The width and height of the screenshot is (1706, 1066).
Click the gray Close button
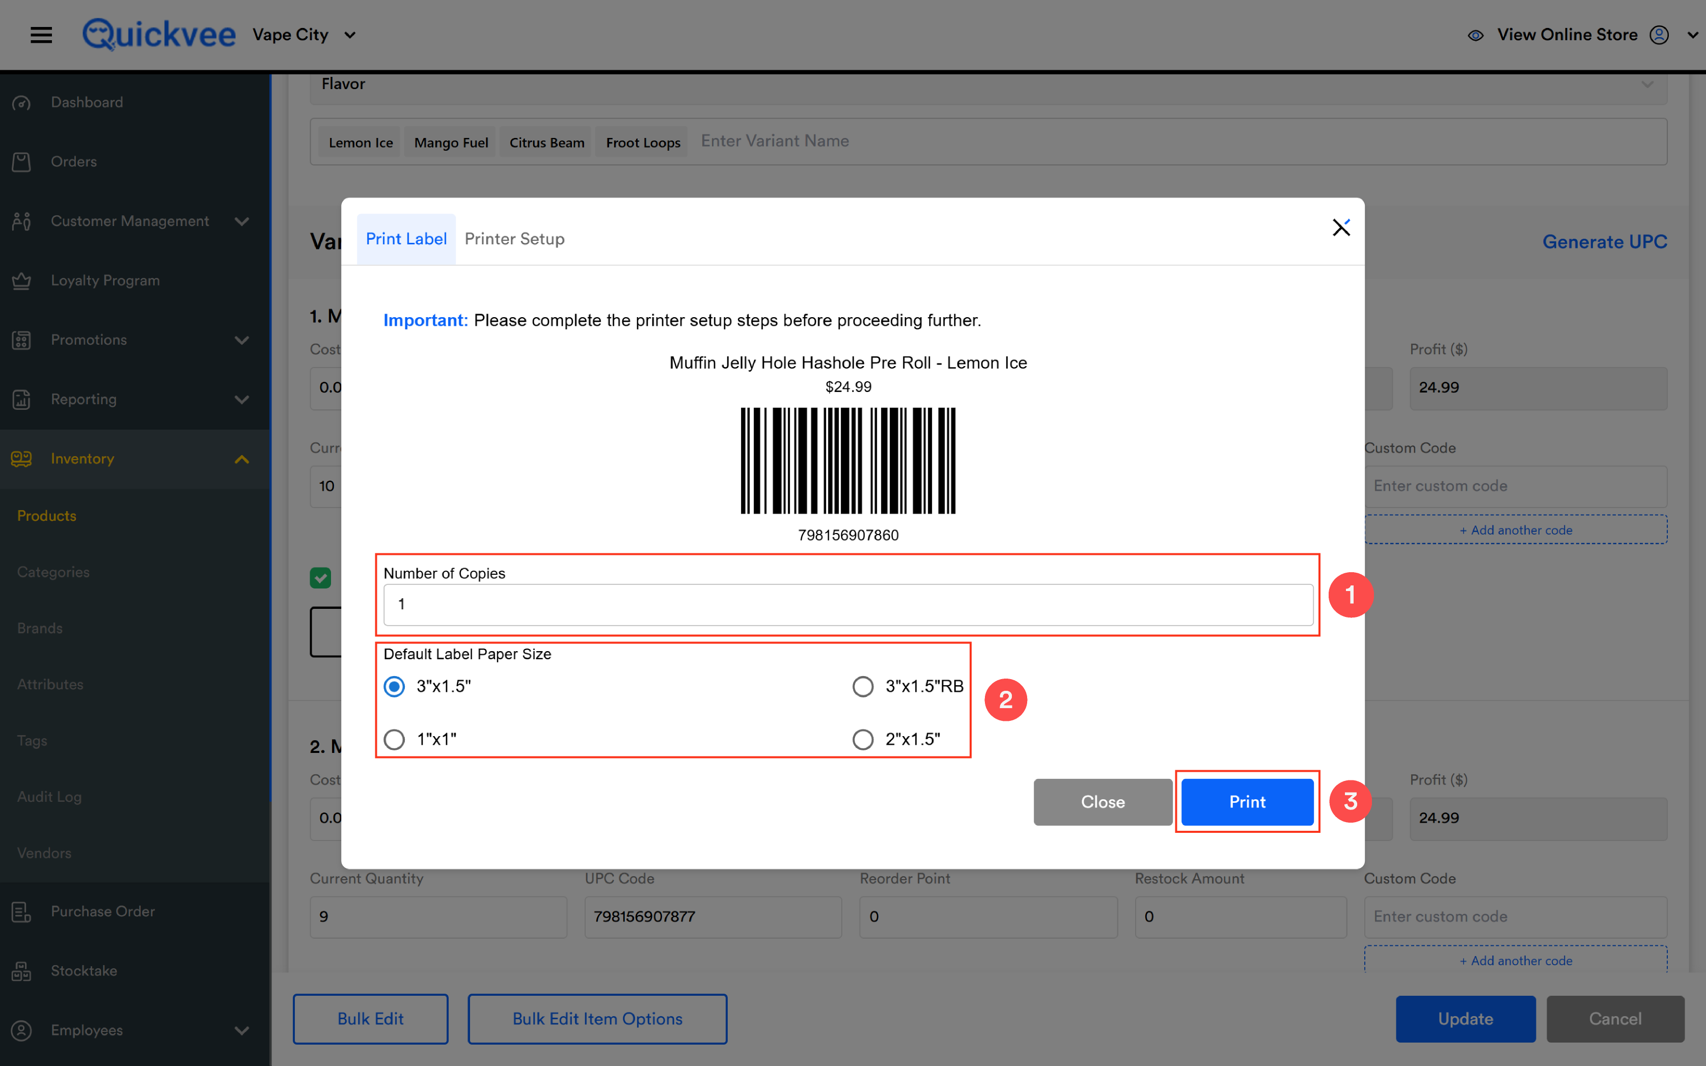[x=1103, y=802]
